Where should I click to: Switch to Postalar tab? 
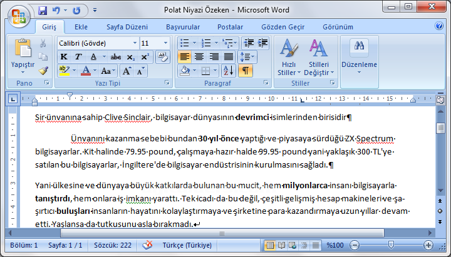(230, 27)
